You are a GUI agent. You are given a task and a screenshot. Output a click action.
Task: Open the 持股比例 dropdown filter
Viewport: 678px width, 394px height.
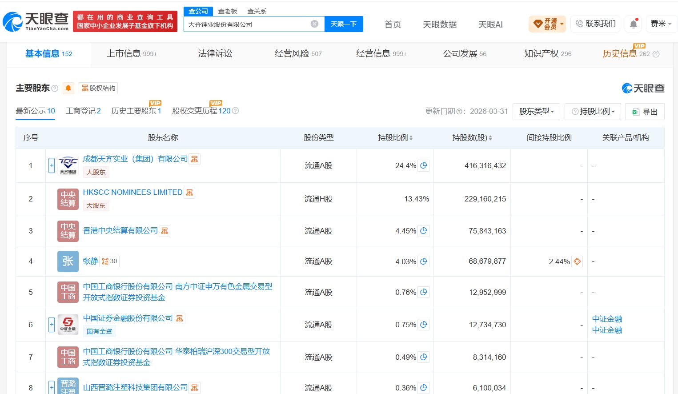click(x=593, y=112)
